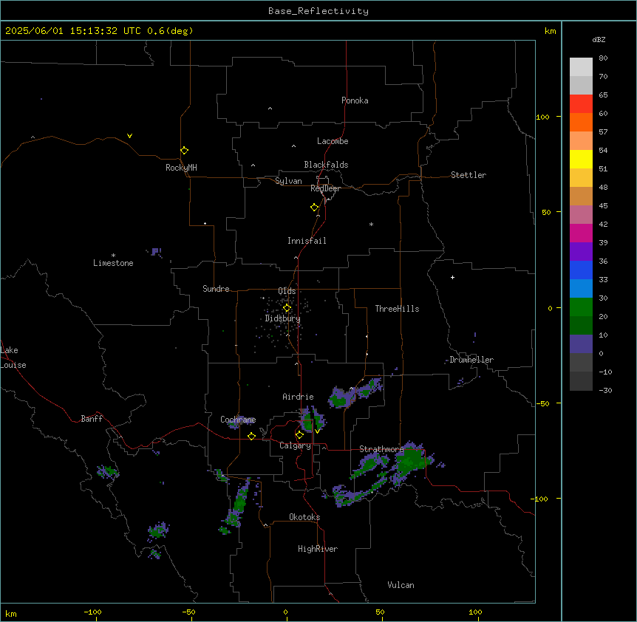Click the Lake Louise label
Image resolution: width=637 pixels, height=622 pixels.
click(x=13, y=358)
